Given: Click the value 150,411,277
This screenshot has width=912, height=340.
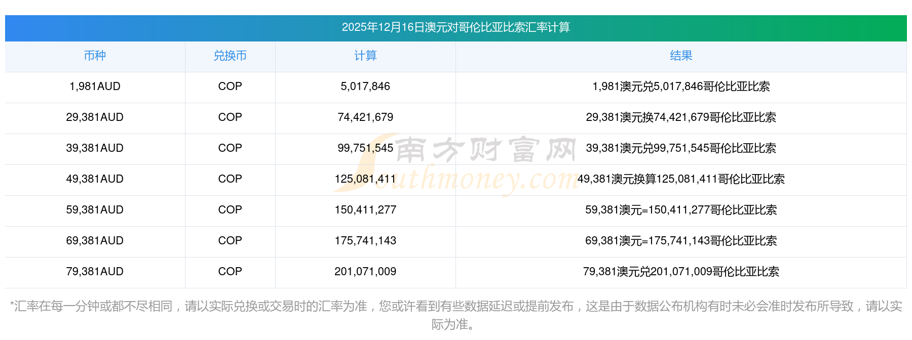Looking at the screenshot, I should coord(365,210).
